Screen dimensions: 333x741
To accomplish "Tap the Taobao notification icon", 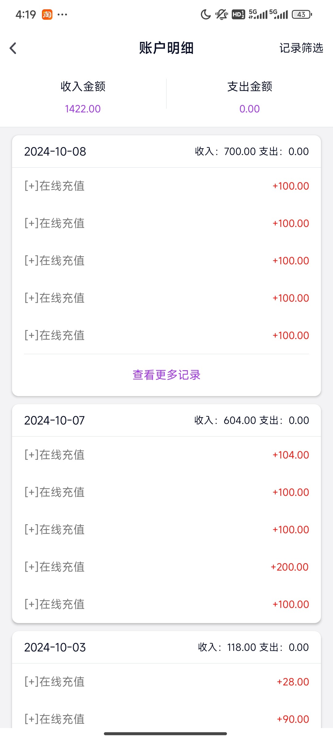I will point(47,15).
